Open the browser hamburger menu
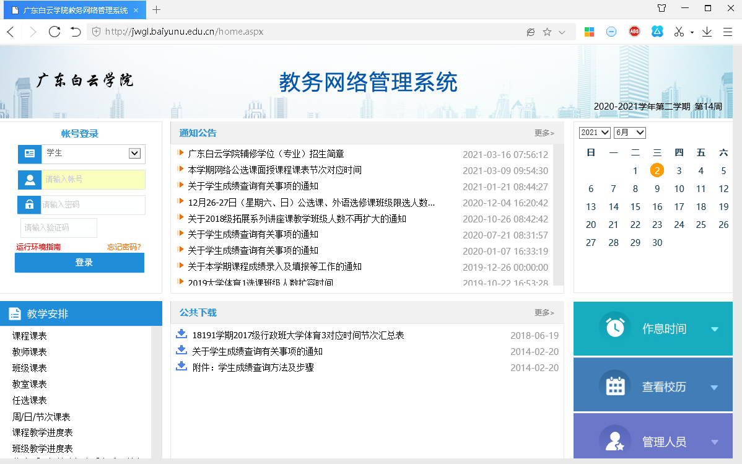 click(x=728, y=32)
